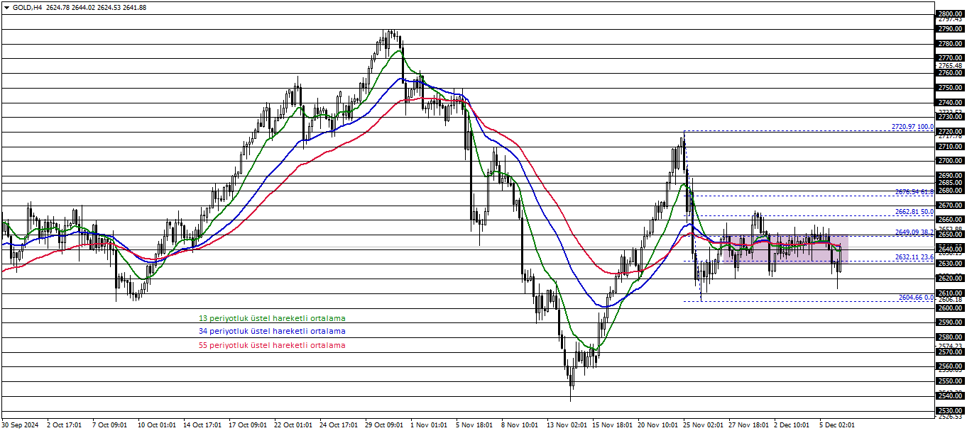The height and width of the screenshot is (433, 967).
Task: Click the 8 Nov 10:01 time label
Action: (520, 425)
